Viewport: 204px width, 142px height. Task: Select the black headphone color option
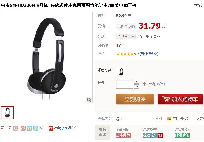tap(121, 72)
